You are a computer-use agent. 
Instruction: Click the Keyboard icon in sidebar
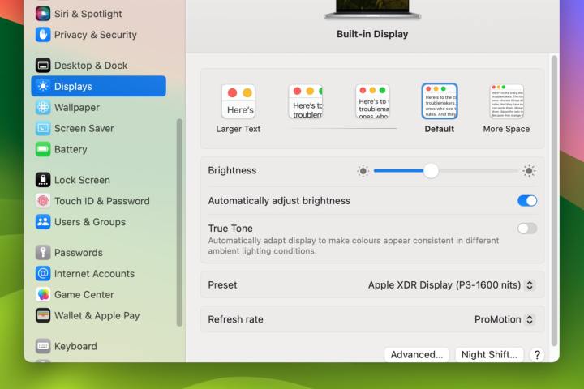[43, 346]
